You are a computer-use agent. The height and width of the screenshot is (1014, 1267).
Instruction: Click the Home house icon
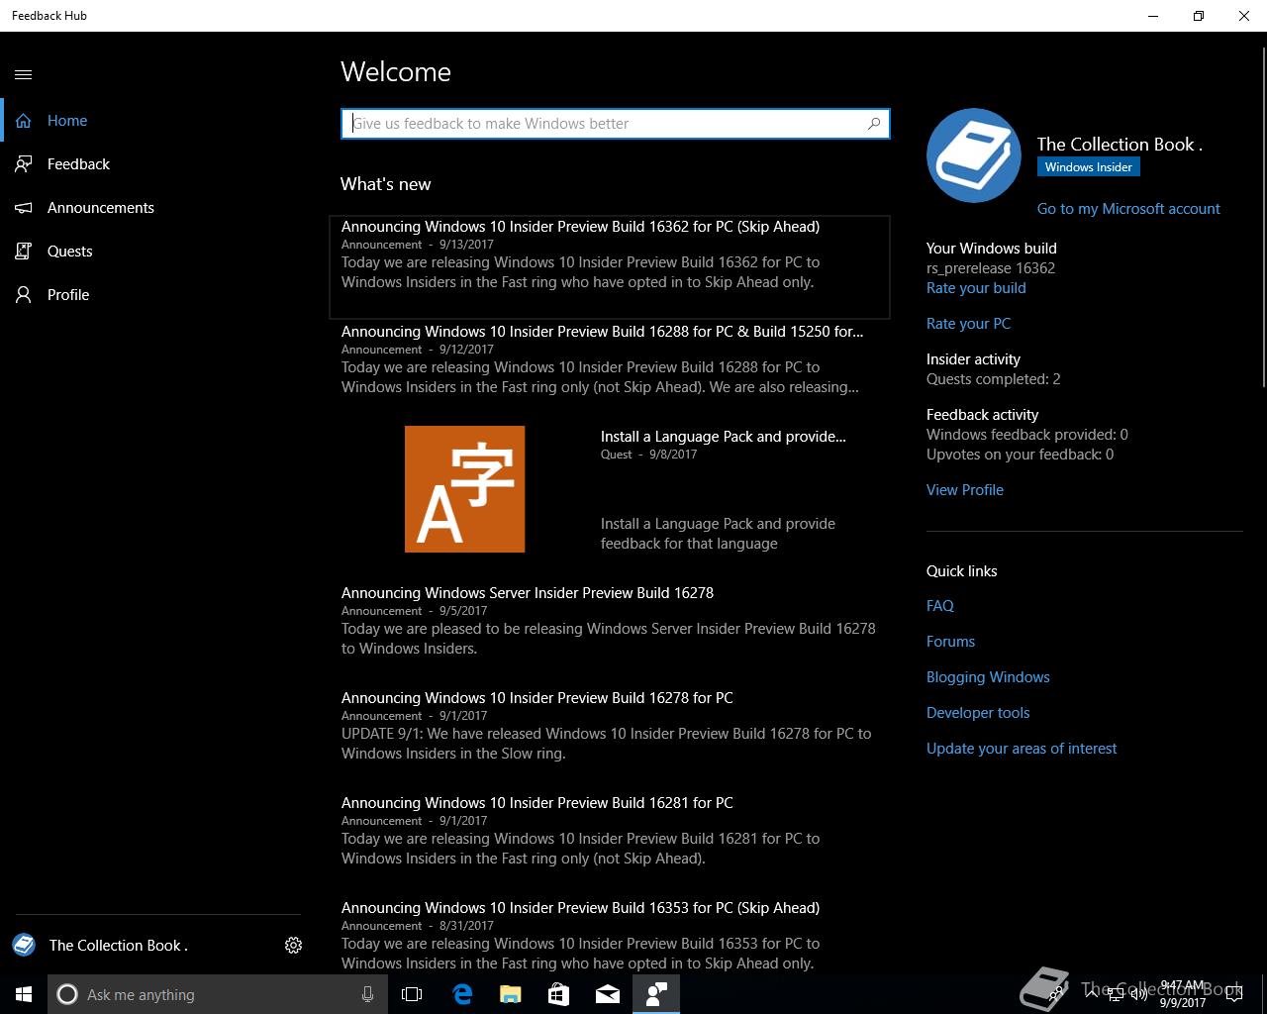[24, 121]
